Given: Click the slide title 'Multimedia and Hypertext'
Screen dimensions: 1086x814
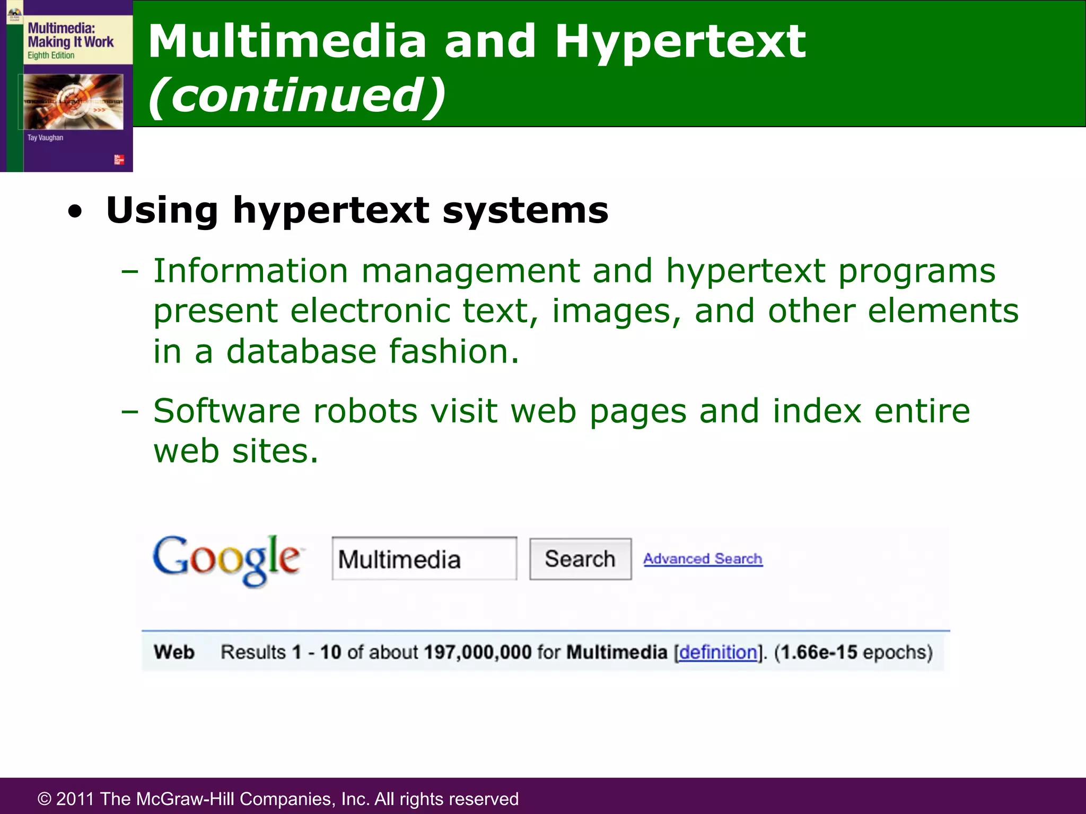Looking at the screenshot, I should (476, 41).
